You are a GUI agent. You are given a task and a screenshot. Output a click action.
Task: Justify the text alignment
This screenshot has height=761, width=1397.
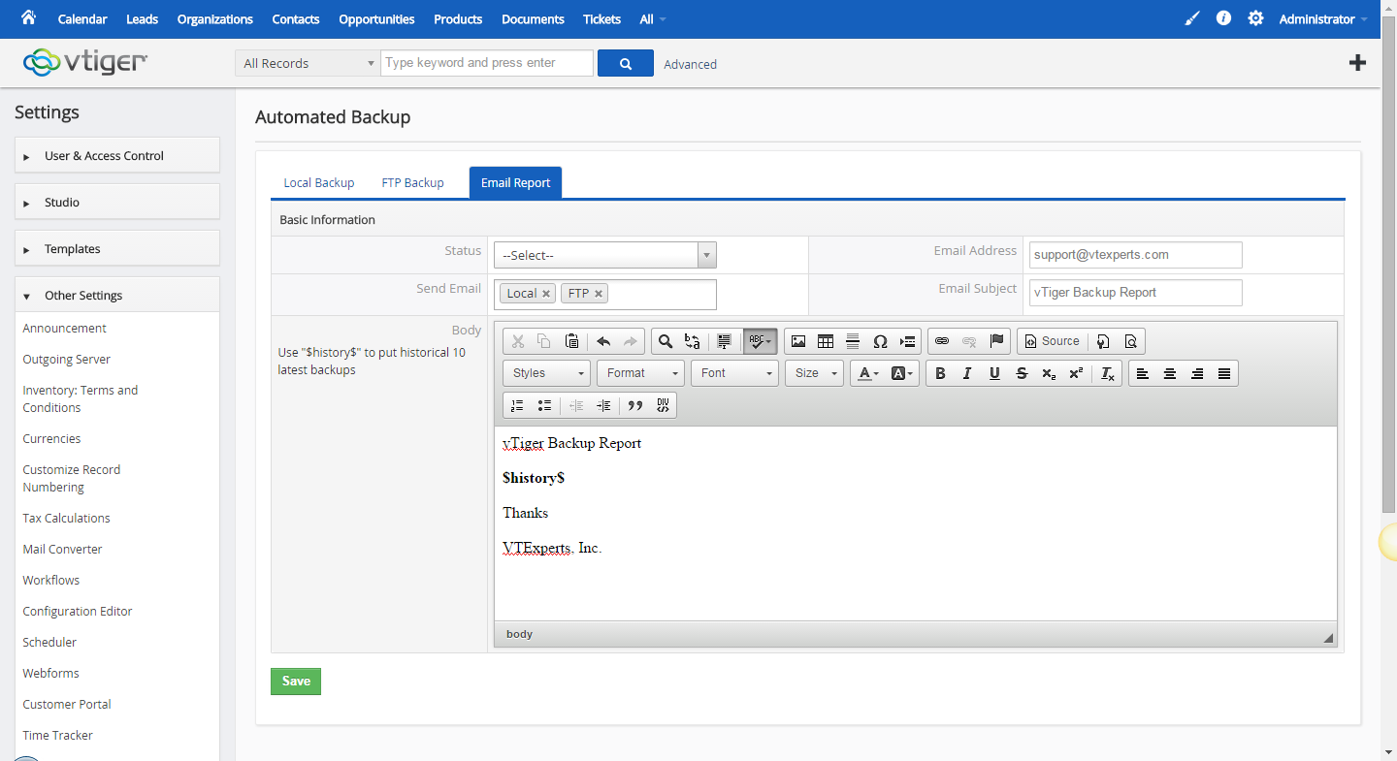coord(1224,373)
